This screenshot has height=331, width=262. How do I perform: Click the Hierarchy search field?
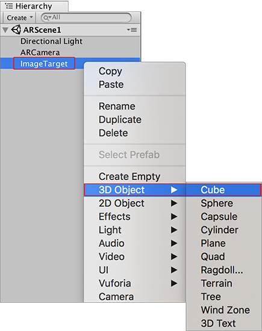click(x=86, y=17)
